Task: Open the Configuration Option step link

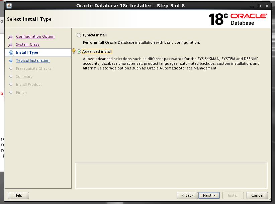Action: pos(35,36)
